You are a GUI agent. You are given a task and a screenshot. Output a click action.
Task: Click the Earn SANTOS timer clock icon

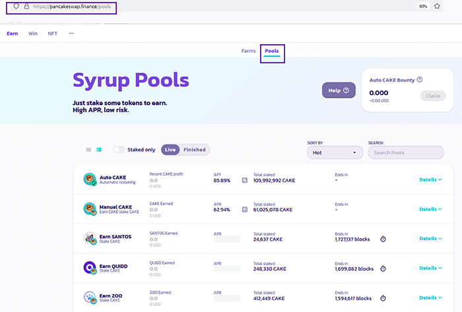[383, 239]
